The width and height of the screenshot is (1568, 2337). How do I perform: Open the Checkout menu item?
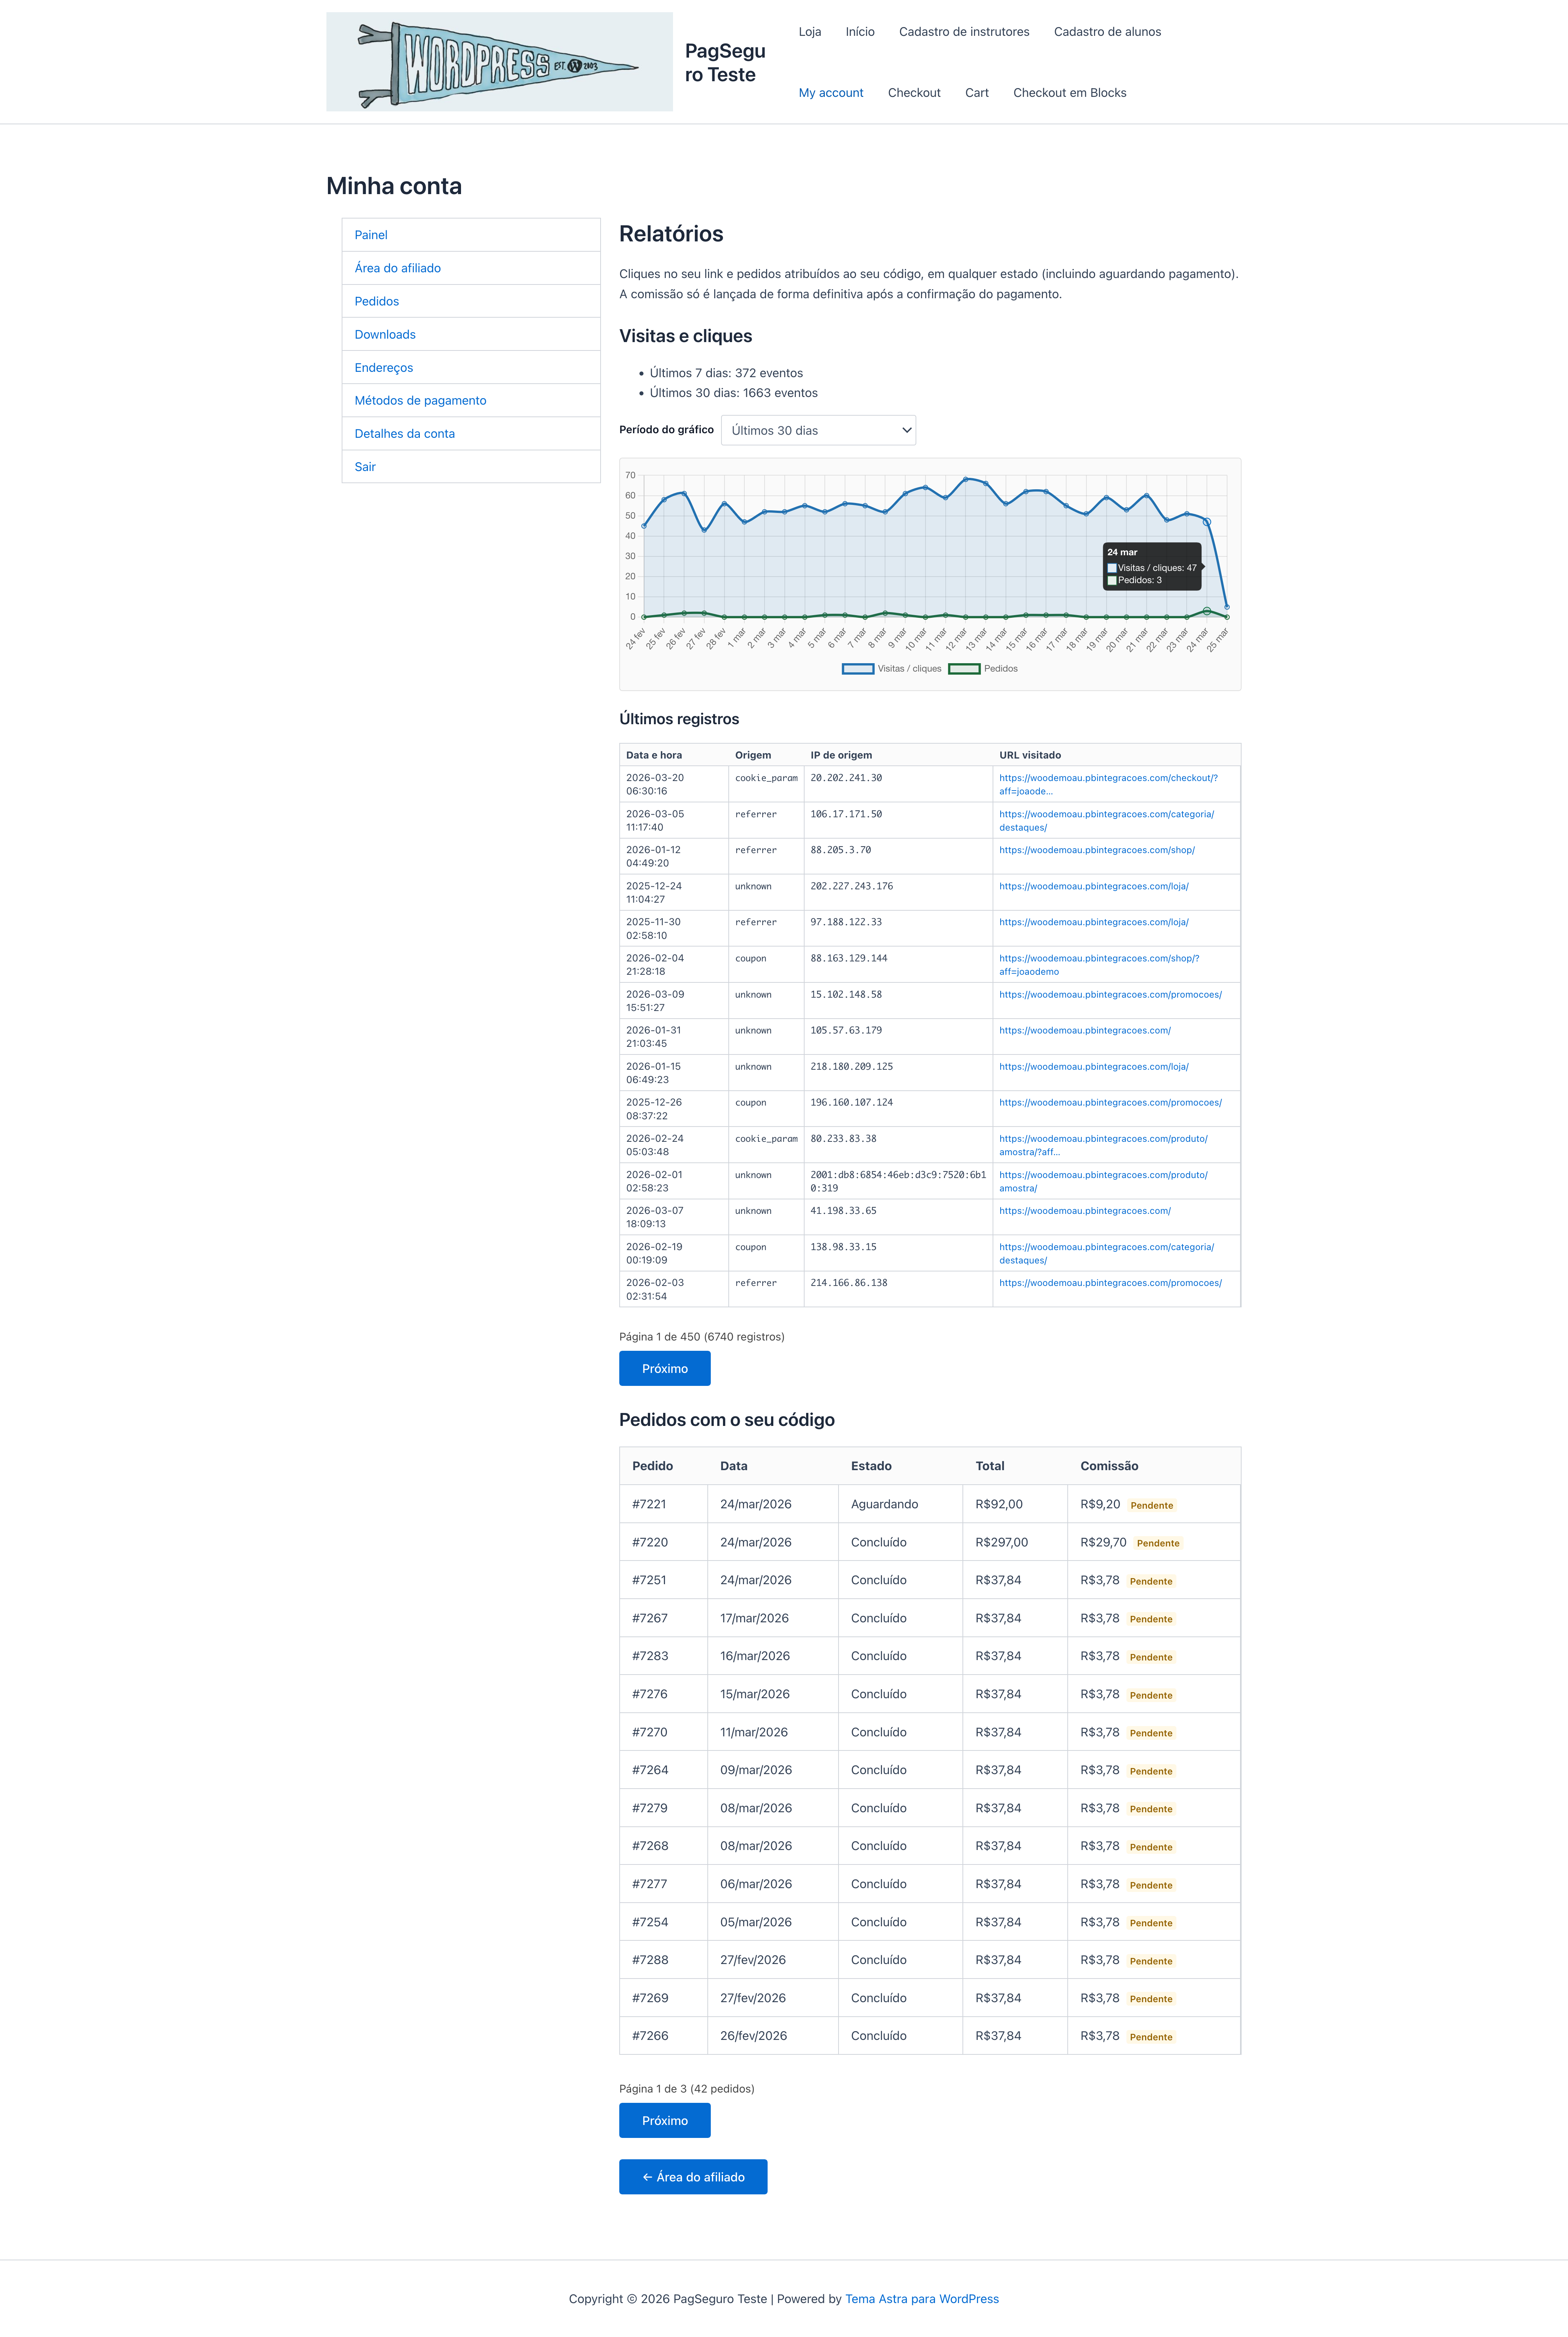(x=914, y=93)
